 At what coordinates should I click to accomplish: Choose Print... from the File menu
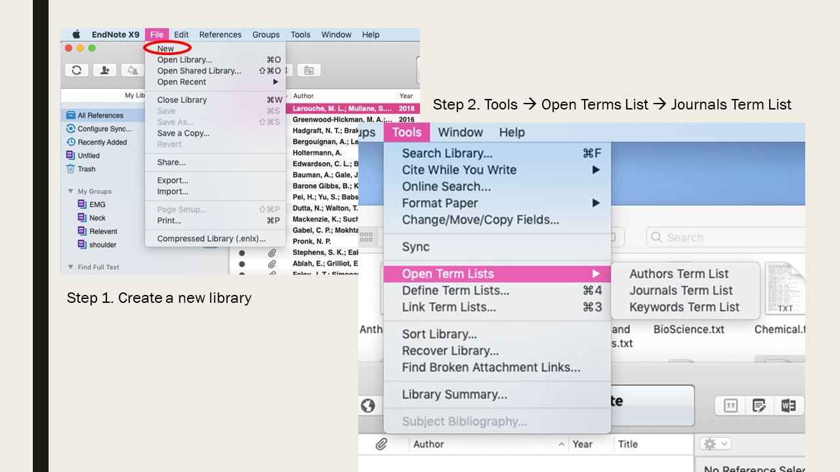215,220
